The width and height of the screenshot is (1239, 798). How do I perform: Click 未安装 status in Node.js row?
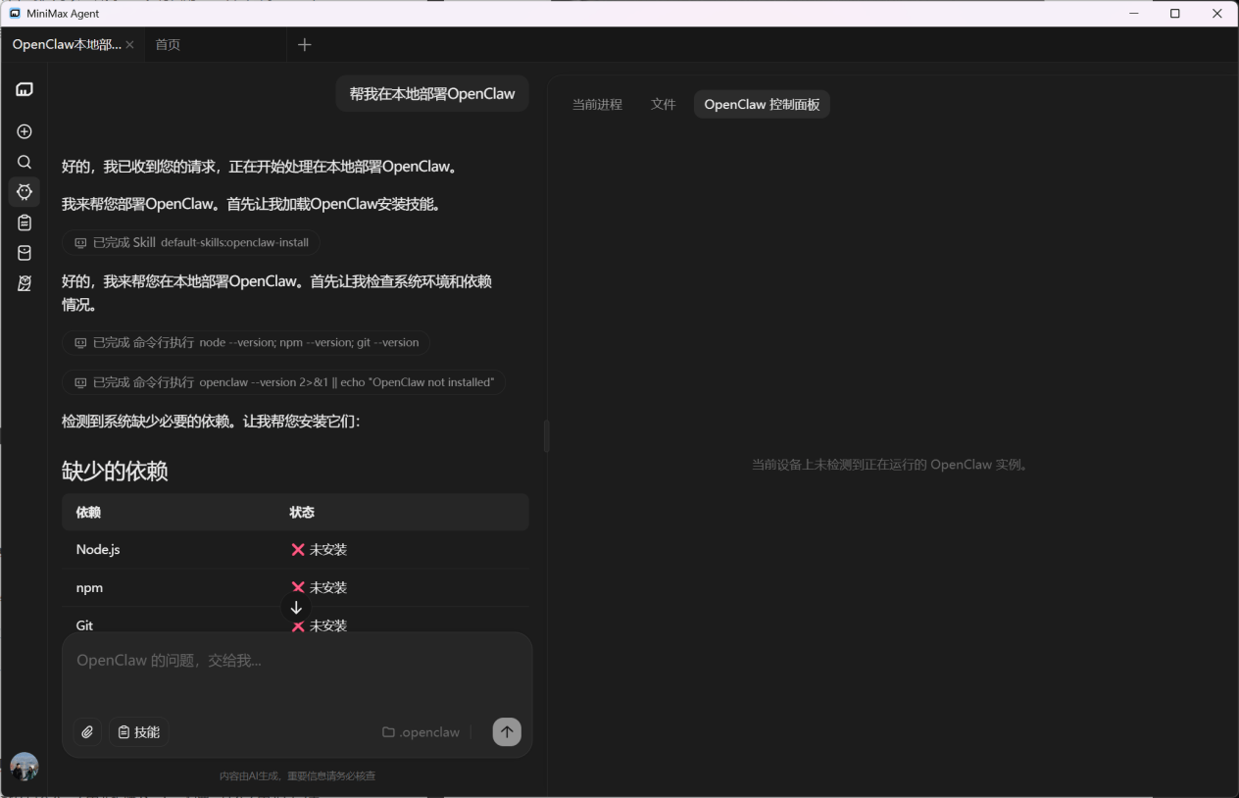point(320,550)
